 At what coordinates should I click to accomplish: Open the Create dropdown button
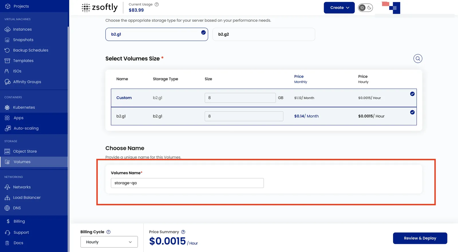339,8
